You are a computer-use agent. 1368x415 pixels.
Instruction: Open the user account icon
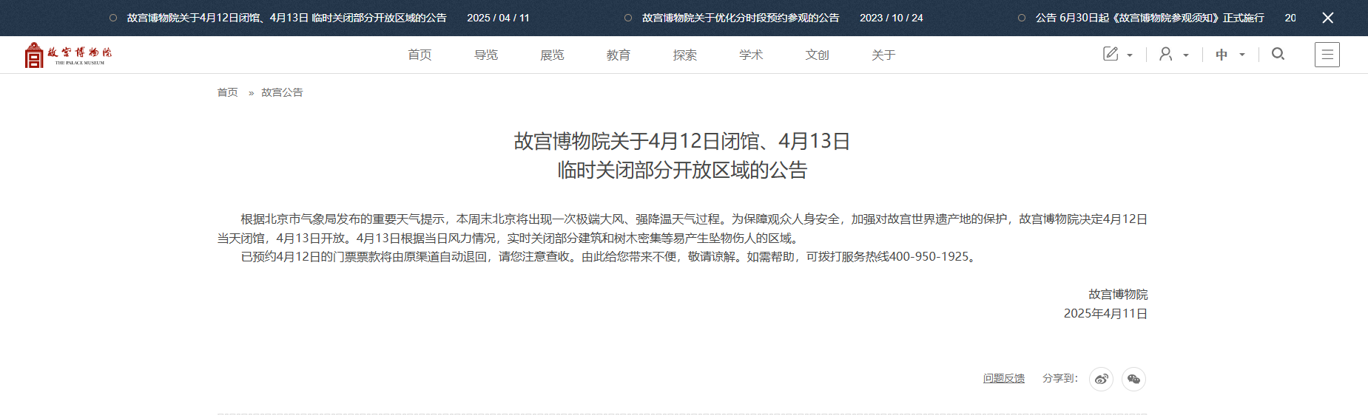click(x=1166, y=54)
